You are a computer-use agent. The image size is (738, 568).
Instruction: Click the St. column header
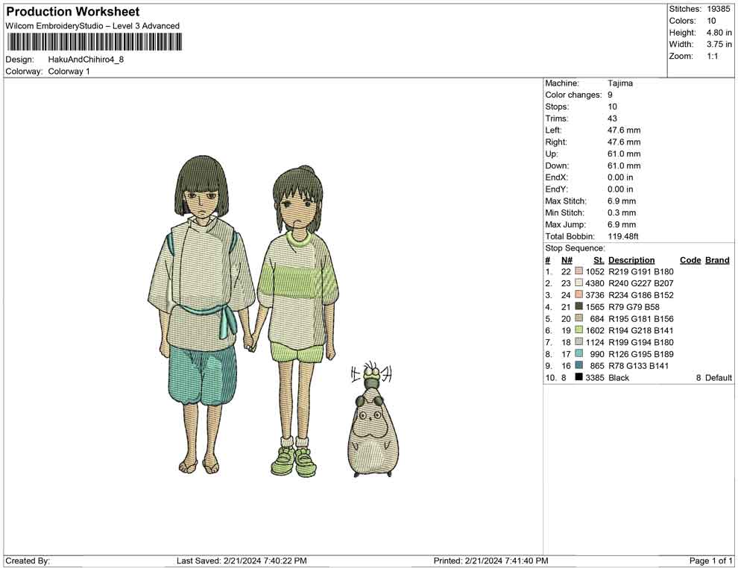click(x=598, y=259)
